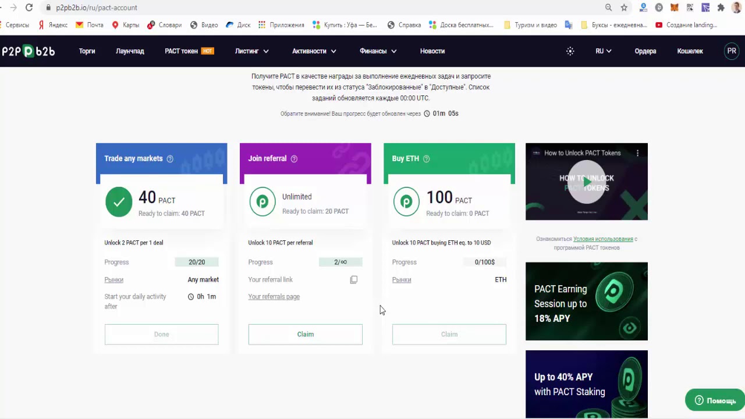Open the Словари bookmark

click(165, 25)
